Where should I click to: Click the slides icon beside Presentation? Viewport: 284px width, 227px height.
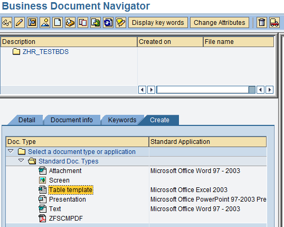coord(43,199)
